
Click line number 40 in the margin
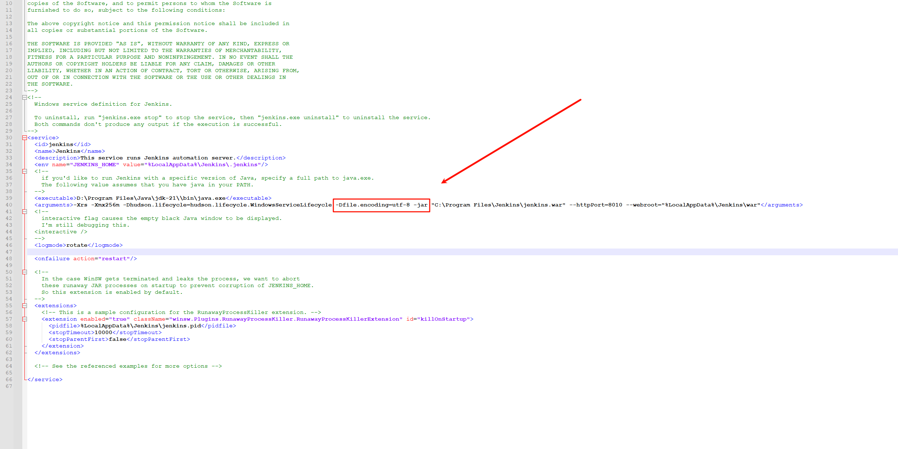(x=9, y=205)
